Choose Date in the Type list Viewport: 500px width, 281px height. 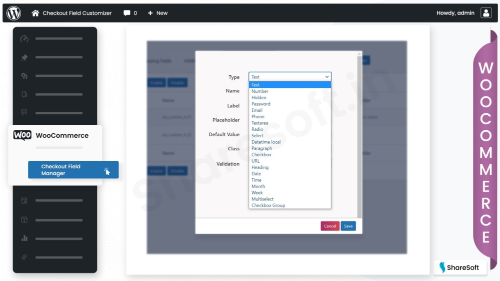click(x=290, y=174)
